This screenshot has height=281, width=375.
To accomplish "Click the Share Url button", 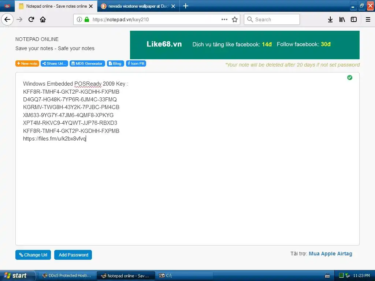I will (x=54, y=63).
